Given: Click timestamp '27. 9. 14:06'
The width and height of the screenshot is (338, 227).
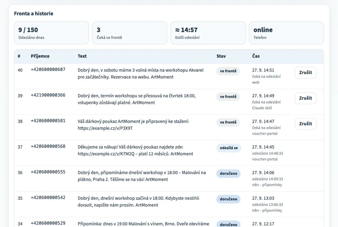Looking at the screenshot, I should coord(263,172).
